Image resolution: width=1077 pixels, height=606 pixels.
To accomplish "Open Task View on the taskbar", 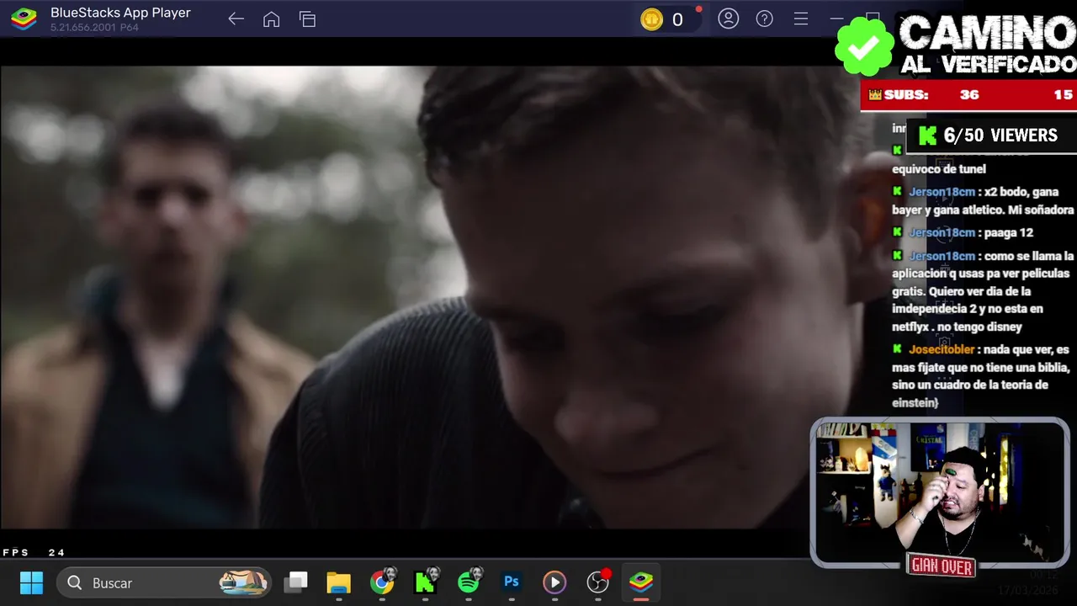I will 295,582.
